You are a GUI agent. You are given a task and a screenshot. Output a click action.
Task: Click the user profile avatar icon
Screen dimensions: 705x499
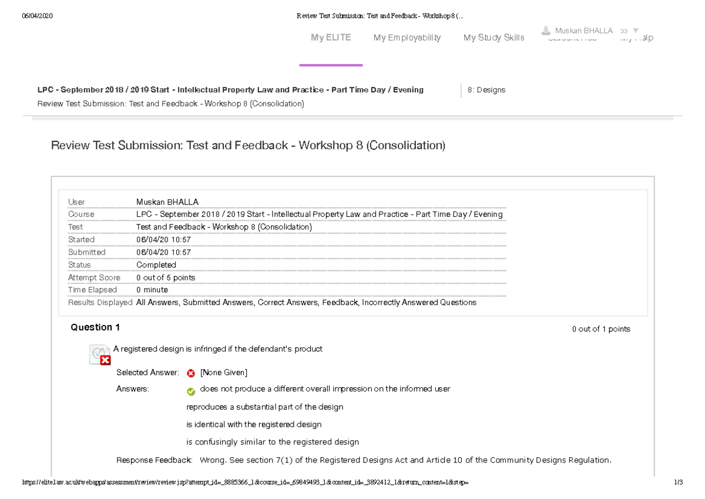pyautogui.click(x=546, y=29)
